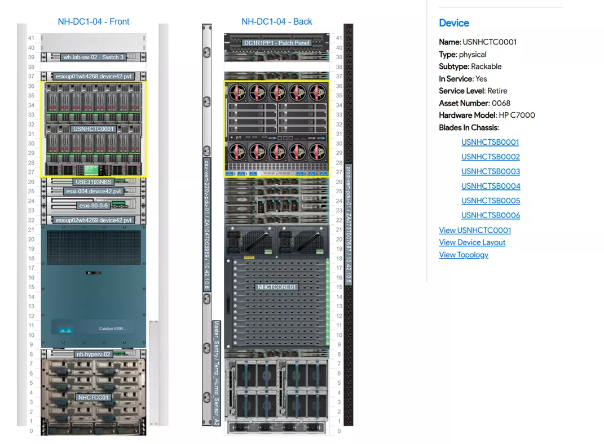Open blade USNHCTSB0001 link

pyautogui.click(x=490, y=143)
